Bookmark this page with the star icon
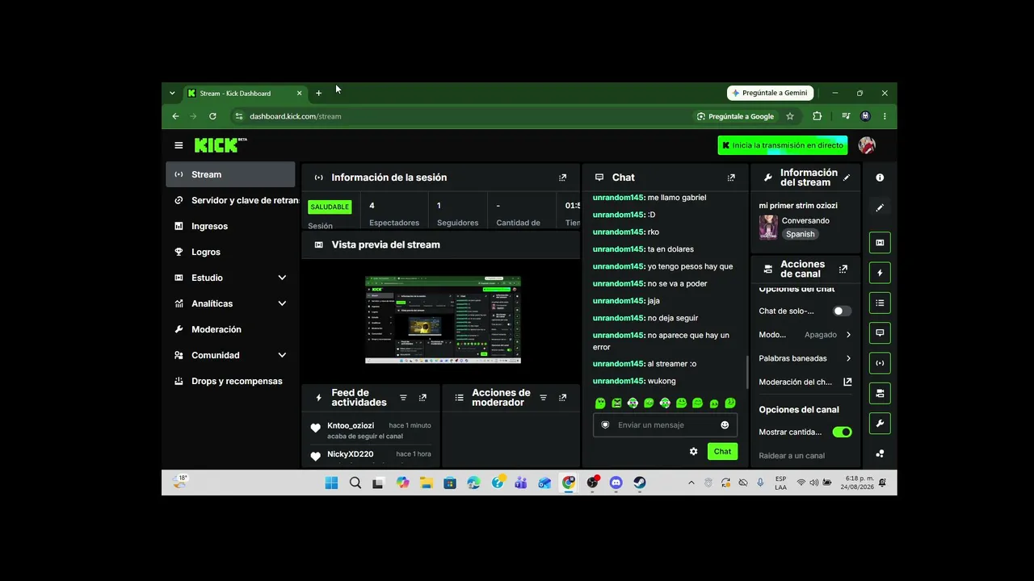This screenshot has width=1034, height=581. click(x=790, y=116)
